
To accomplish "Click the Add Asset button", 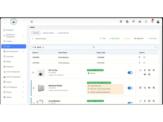I will (x=152, y=38).
